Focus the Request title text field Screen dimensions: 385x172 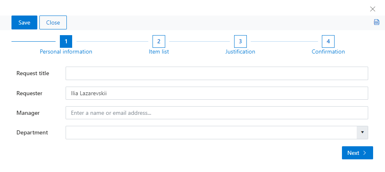(217, 73)
